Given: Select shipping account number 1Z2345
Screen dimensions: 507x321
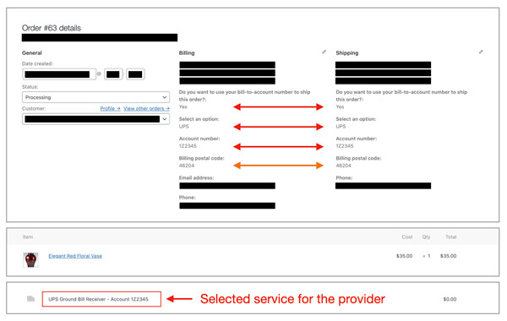Looking at the screenshot, I should (x=345, y=146).
